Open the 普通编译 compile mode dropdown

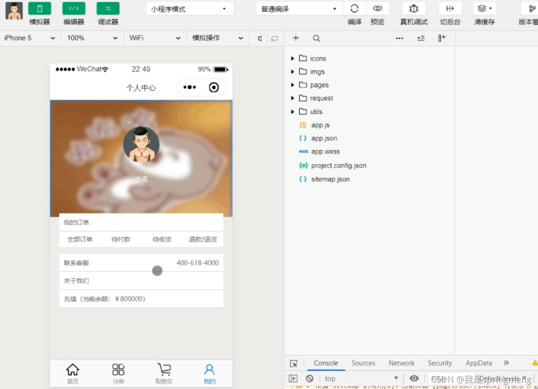[x=299, y=9]
